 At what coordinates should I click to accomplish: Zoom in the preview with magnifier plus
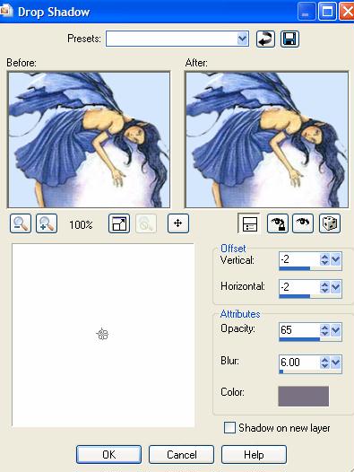(47, 223)
